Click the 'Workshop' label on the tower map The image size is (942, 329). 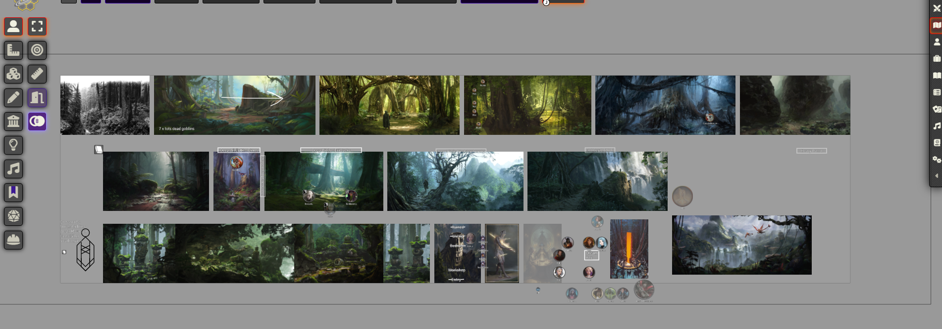point(457,270)
